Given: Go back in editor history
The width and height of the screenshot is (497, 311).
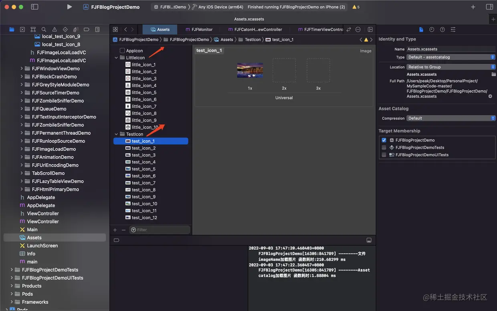Looking at the screenshot, I should 125,29.
